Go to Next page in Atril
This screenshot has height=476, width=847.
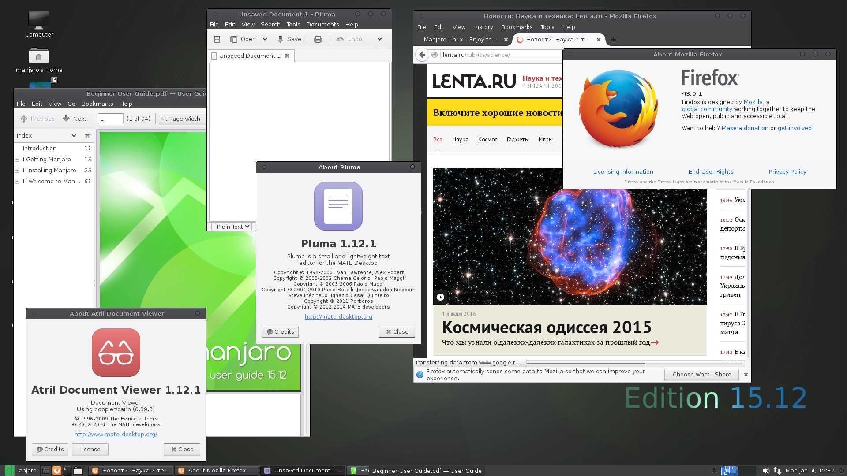coord(75,119)
